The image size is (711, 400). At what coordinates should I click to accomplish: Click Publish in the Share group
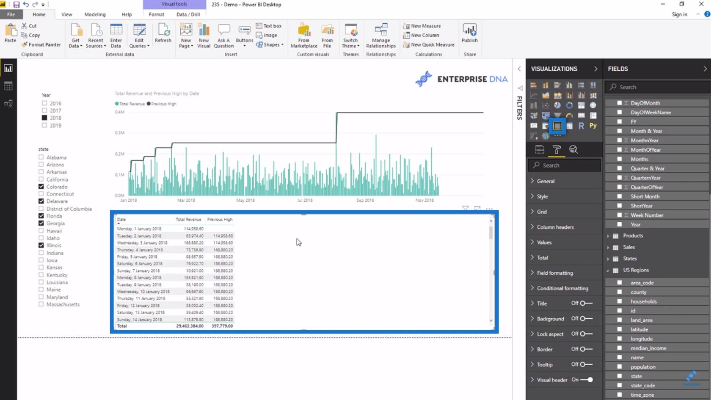pyautogui.click(x=469, y=34)
